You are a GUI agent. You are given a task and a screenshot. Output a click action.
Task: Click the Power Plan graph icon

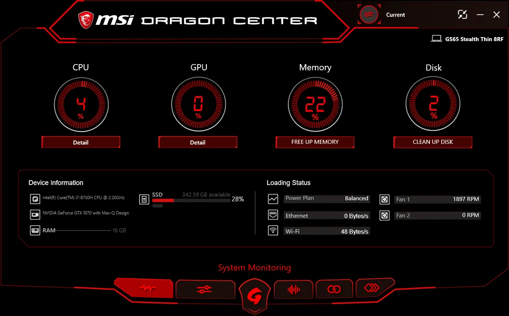tap(273, 199)
